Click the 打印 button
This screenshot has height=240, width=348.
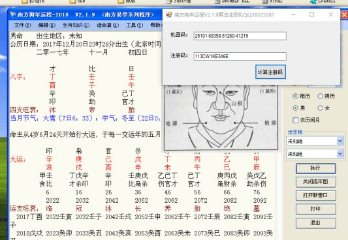[315, 209]
